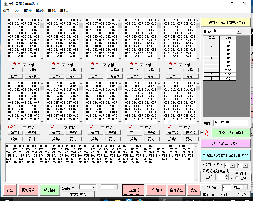Select the 随机 radio button

click(x=237, y=174)
